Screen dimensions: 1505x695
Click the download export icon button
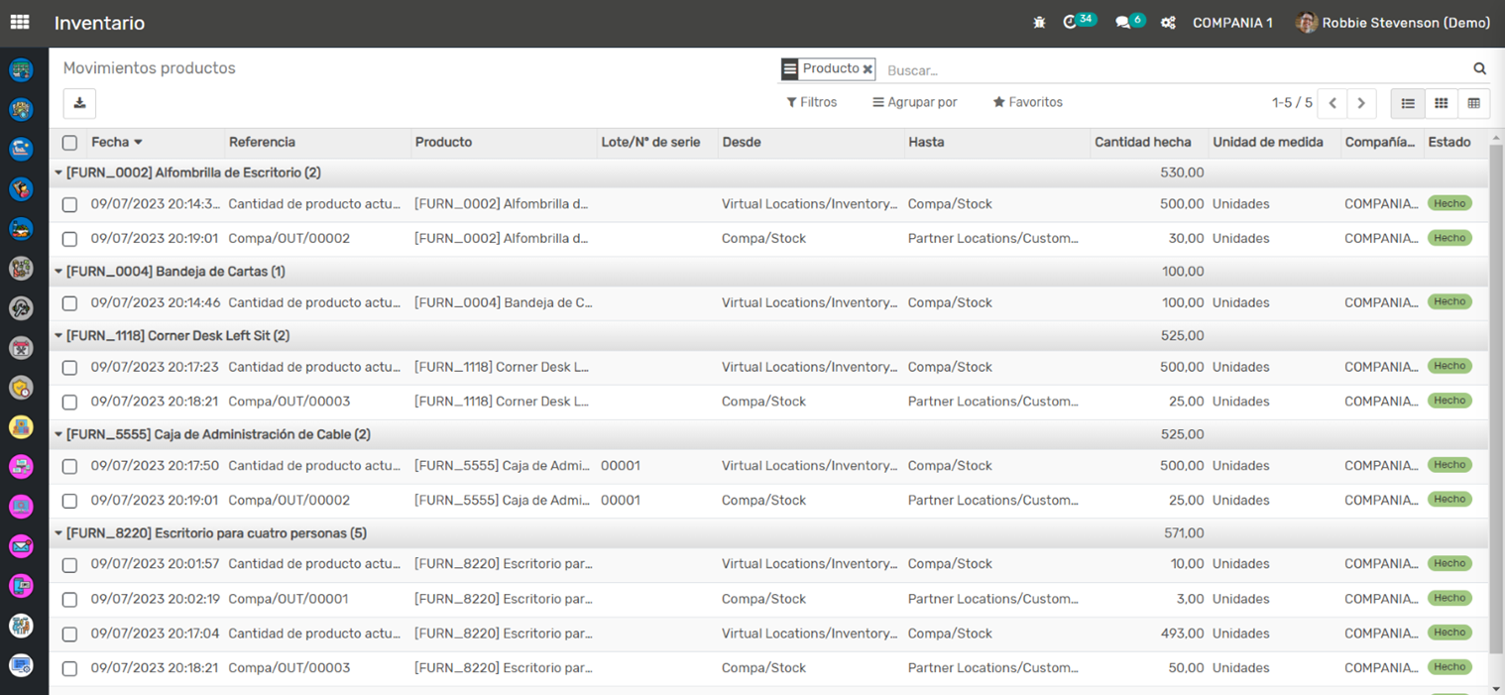79,103
